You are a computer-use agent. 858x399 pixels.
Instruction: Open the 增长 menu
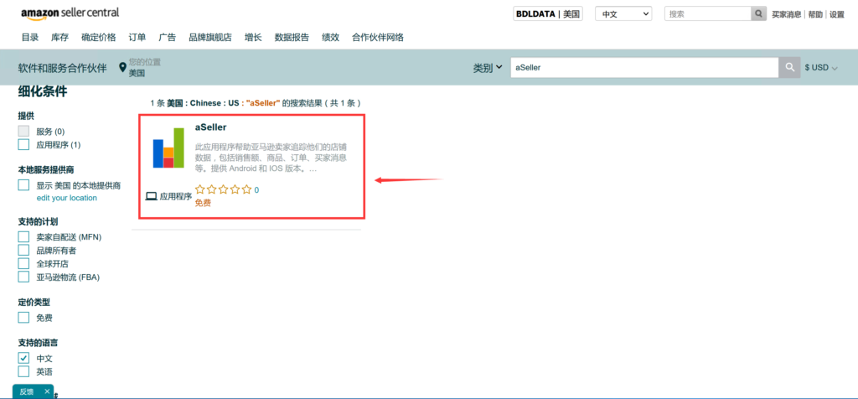(x=253, y=37)
